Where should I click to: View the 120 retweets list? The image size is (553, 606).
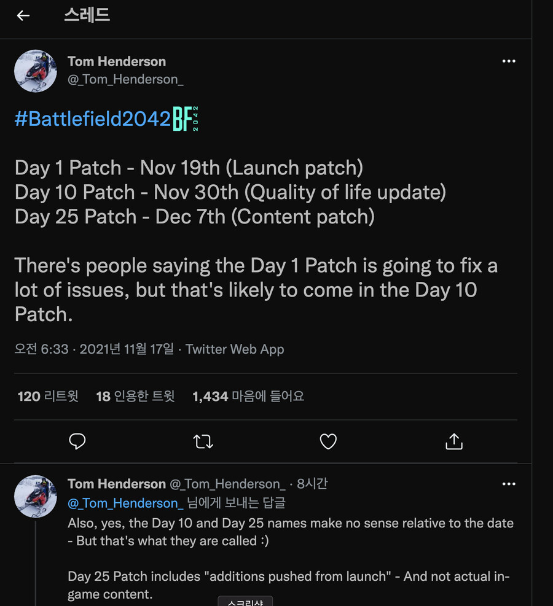[48, 397]
